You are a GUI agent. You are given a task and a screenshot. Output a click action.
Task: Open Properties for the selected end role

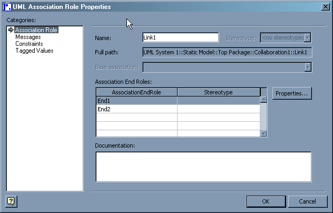tap(292, 93)
